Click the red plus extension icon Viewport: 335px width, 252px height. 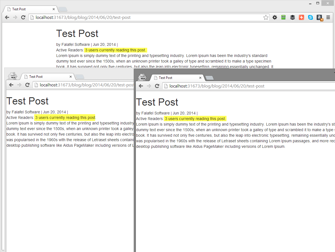coord(301,17)
